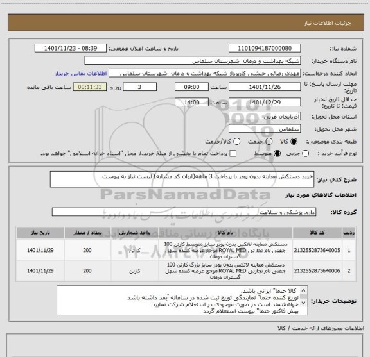Viewport: 370px width, 357px height.
Task: Click the general need description text box
Action: pos(182,179)
